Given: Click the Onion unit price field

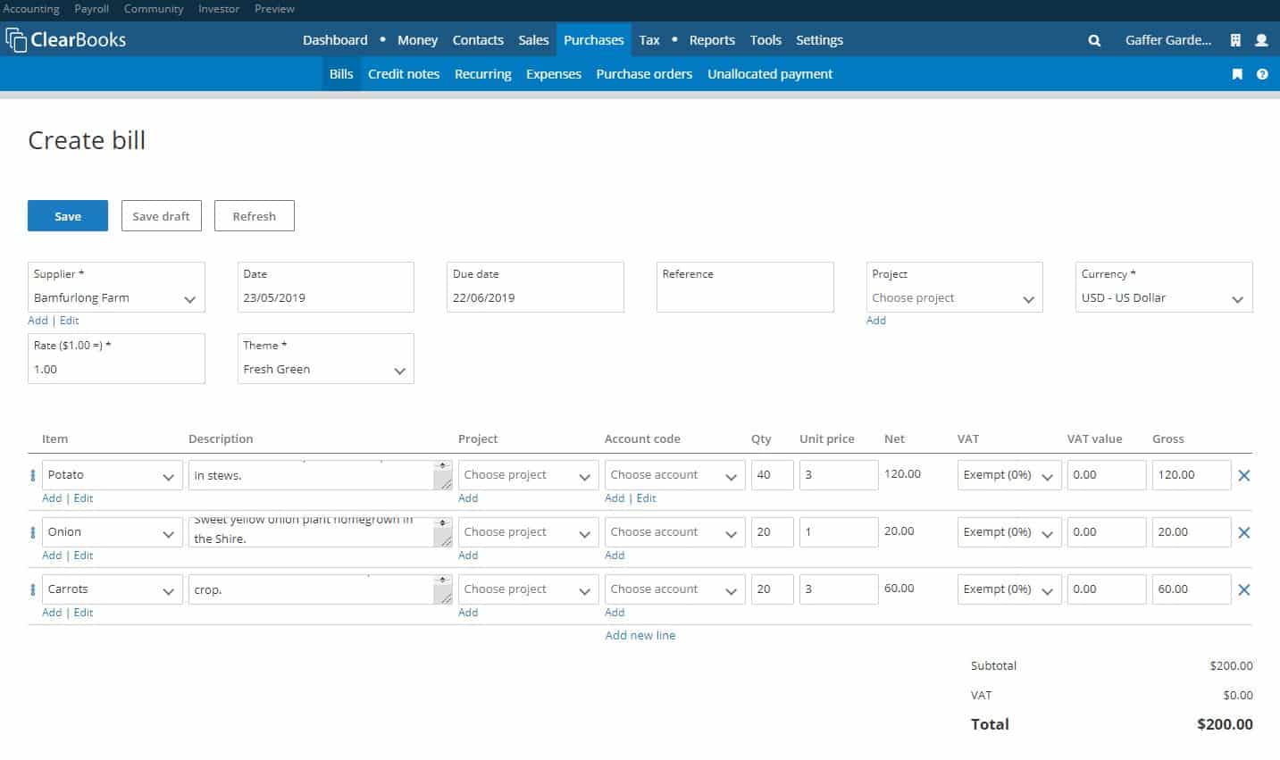Looking at the screenshot, I should (839, 532).
